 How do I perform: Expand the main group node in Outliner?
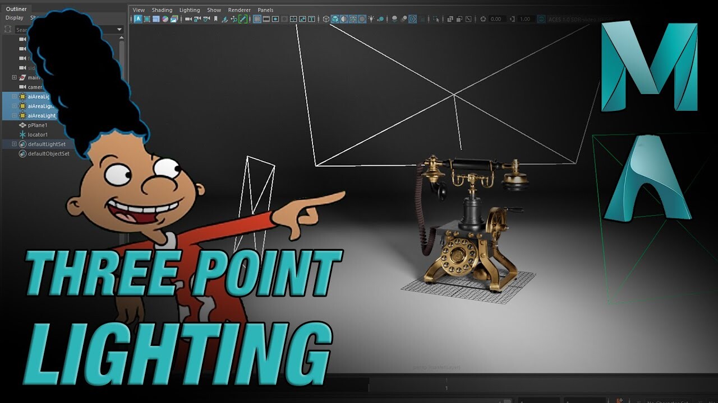15,77
